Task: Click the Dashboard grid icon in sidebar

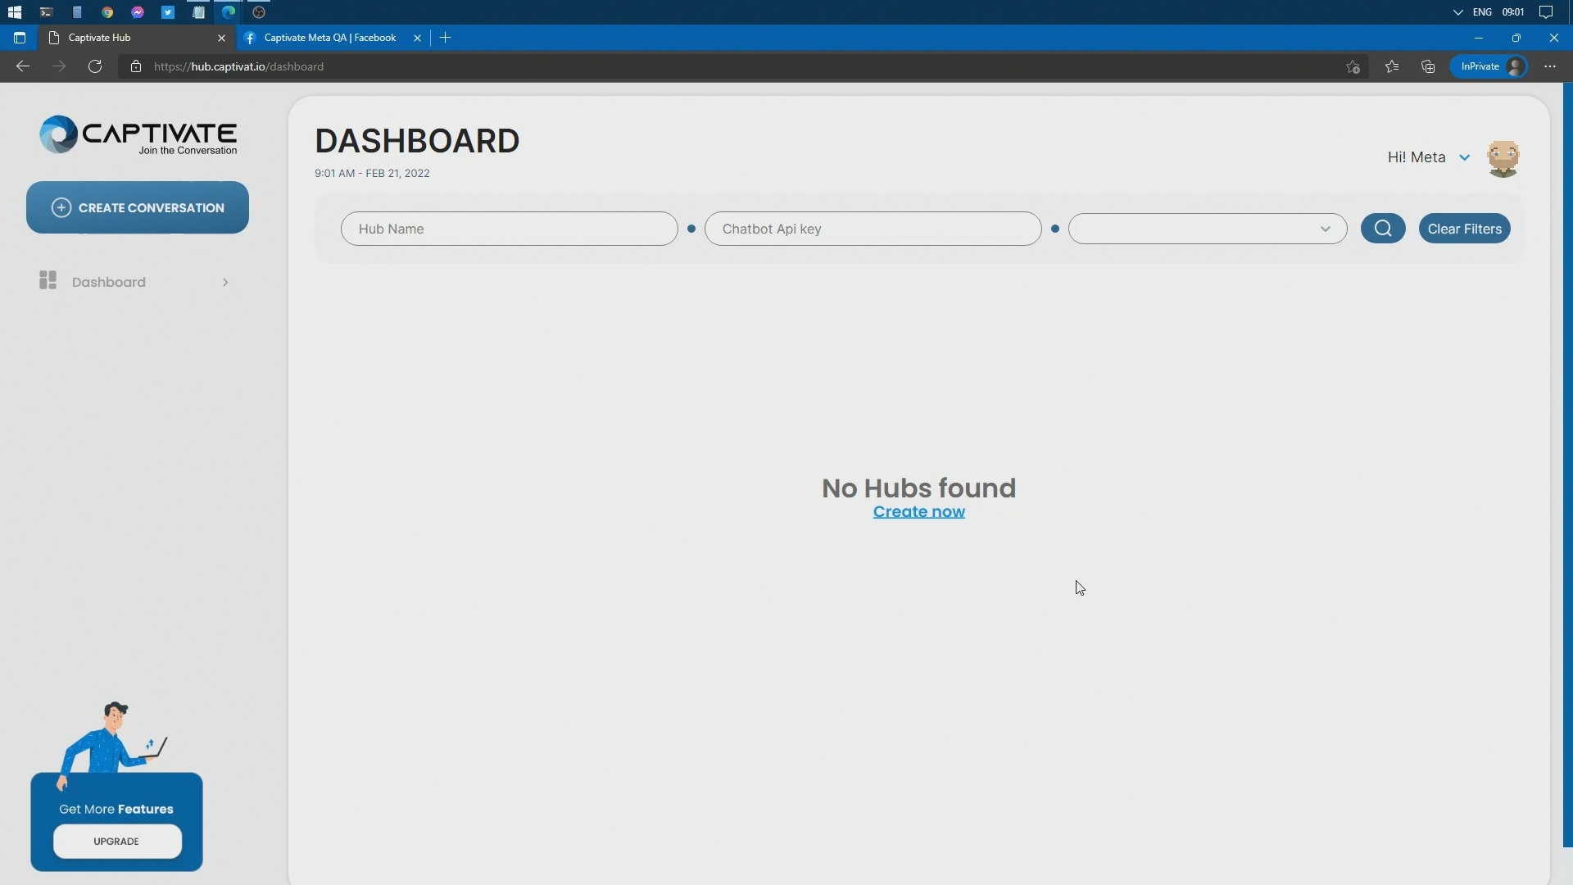Action: pyautogui.click(x=48, y=281)
